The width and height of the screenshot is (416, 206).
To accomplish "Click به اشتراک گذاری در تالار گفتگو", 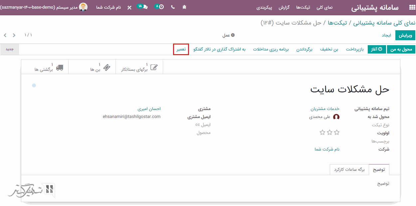I will pyautogui.click(x=219, y=50).
